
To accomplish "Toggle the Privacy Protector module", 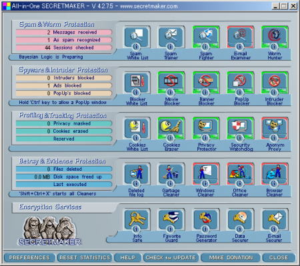I will click(206, 127).
